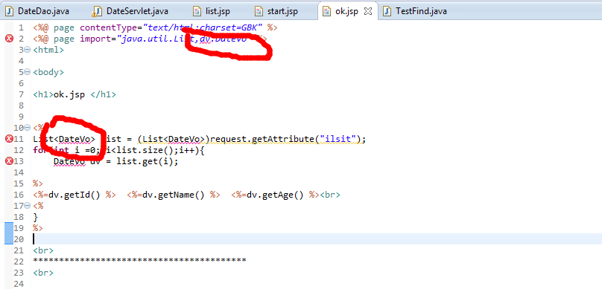Image resolution: width=602 pixels, height=289 pixels.
Task: Click the ok.jsp heading text on line 7
Action: 69,94
